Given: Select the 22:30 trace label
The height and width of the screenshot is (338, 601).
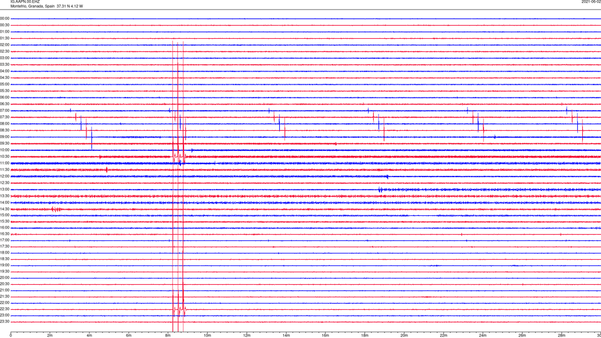Looking at the screenshot, I should (4, 309).
